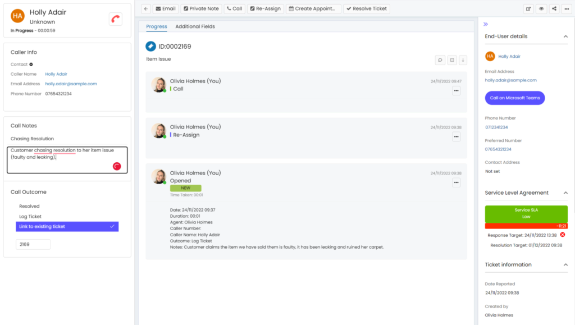Image resolution: width=575 pixels, height=325 pixels.
Task: Open the Progress tab
Action: 157,26
